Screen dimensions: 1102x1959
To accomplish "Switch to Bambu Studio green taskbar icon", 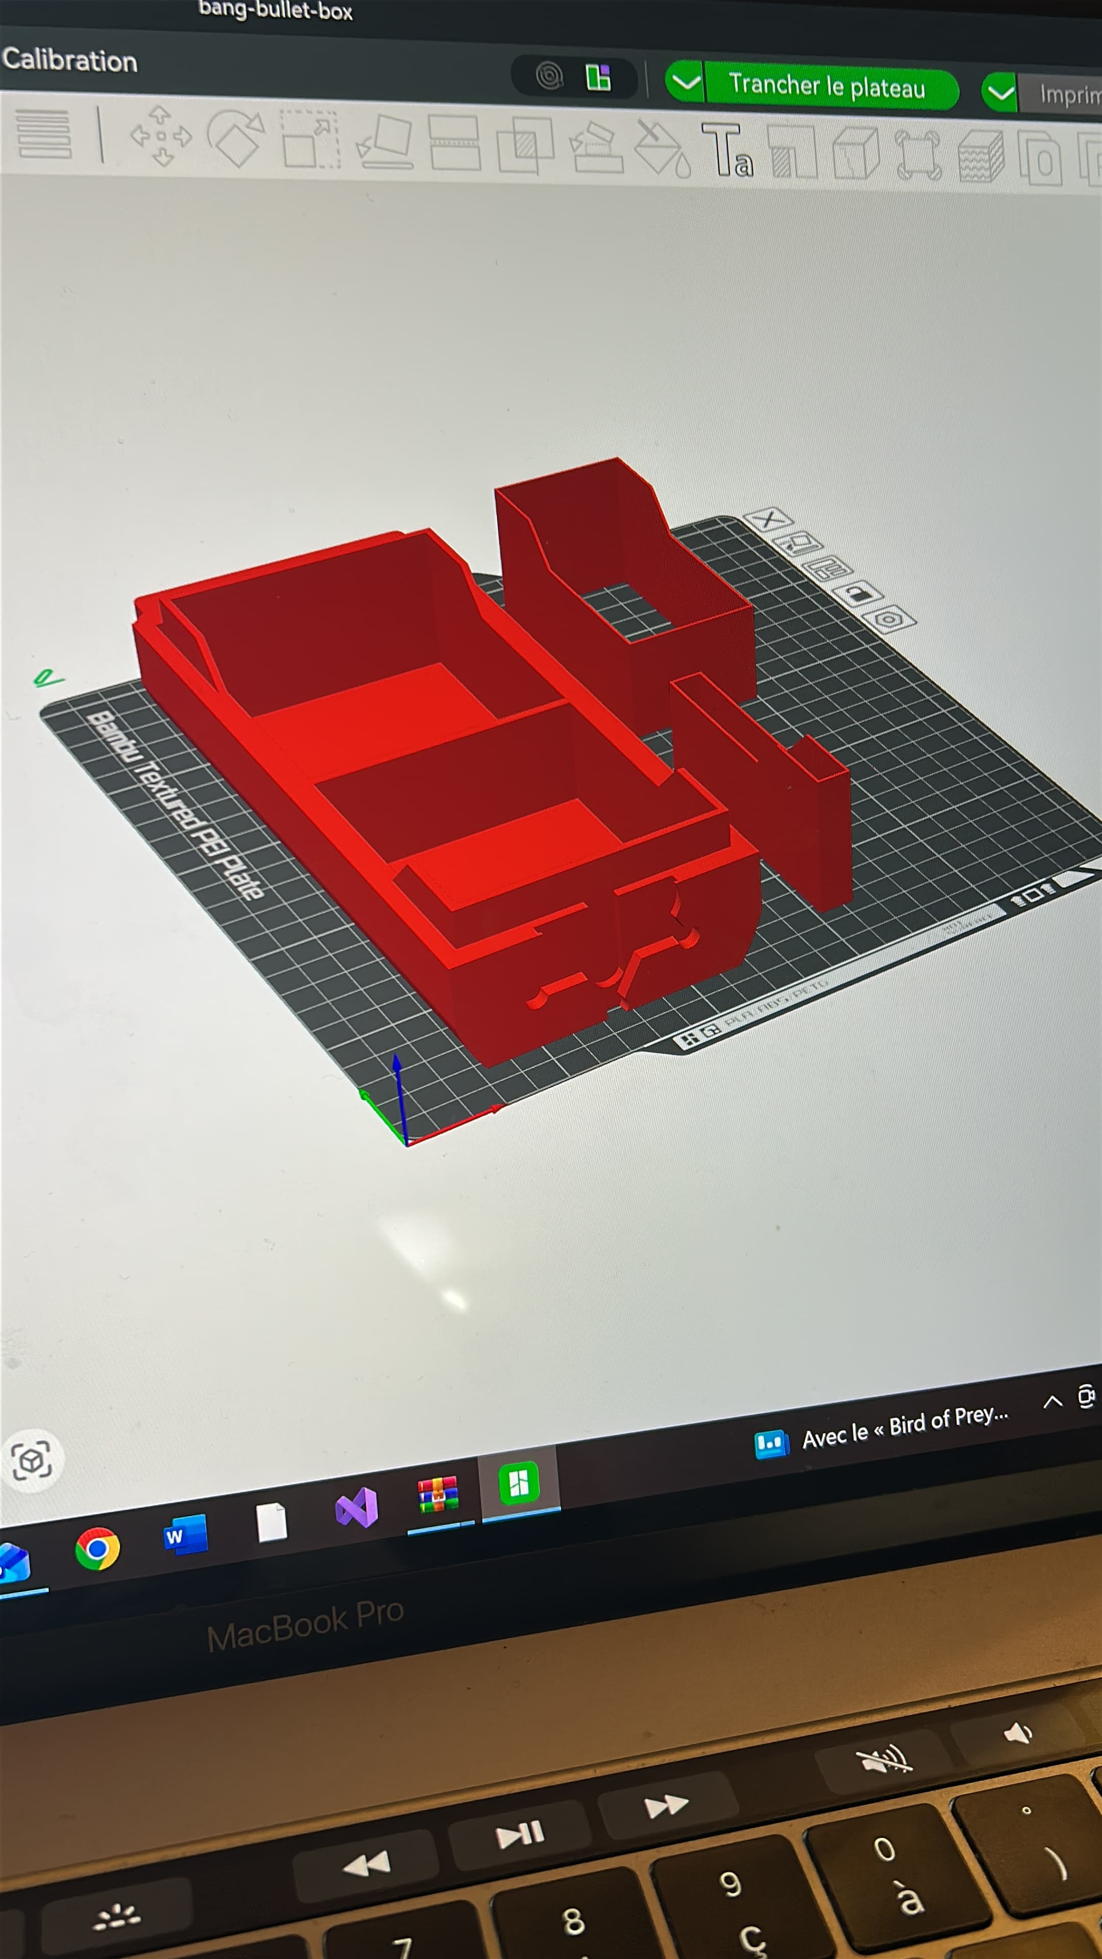I will pyautogui.click(x=519, y=1482).
